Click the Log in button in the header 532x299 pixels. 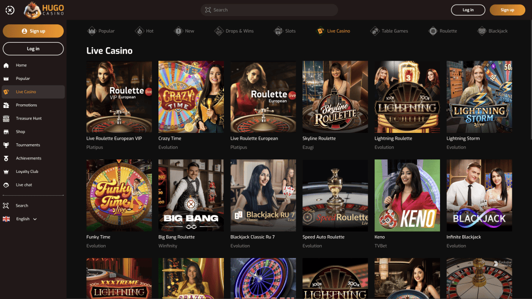point(468,10)
